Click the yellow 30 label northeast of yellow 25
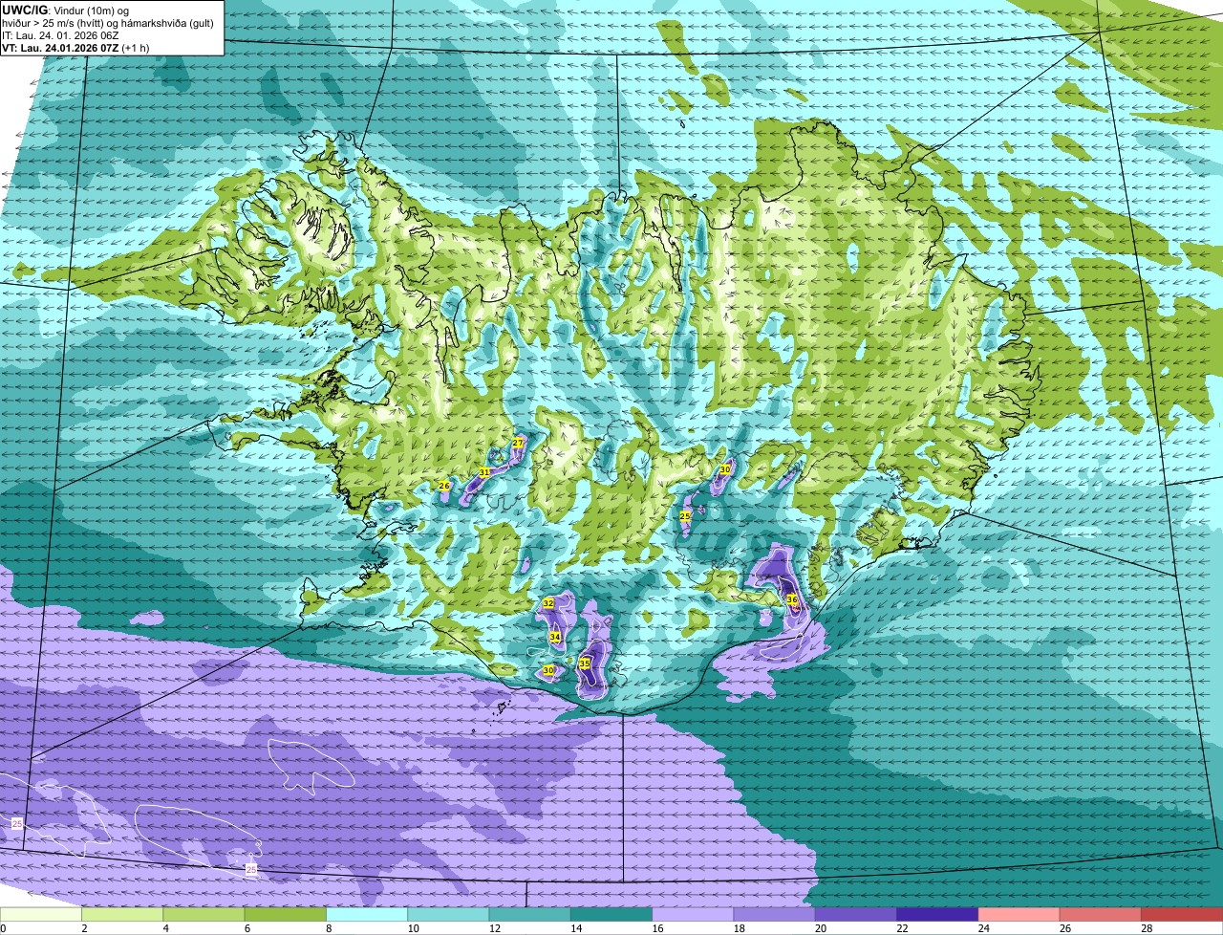The width and height of the screenshot is (1223, 935). tap(725, 469)
